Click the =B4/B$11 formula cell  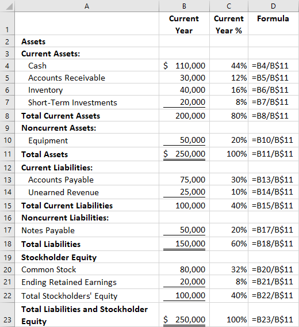click(x=274, y=66)
